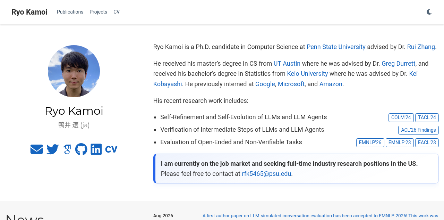Click the rfk5465@psu.edu email link

click(x=266, y=174)
